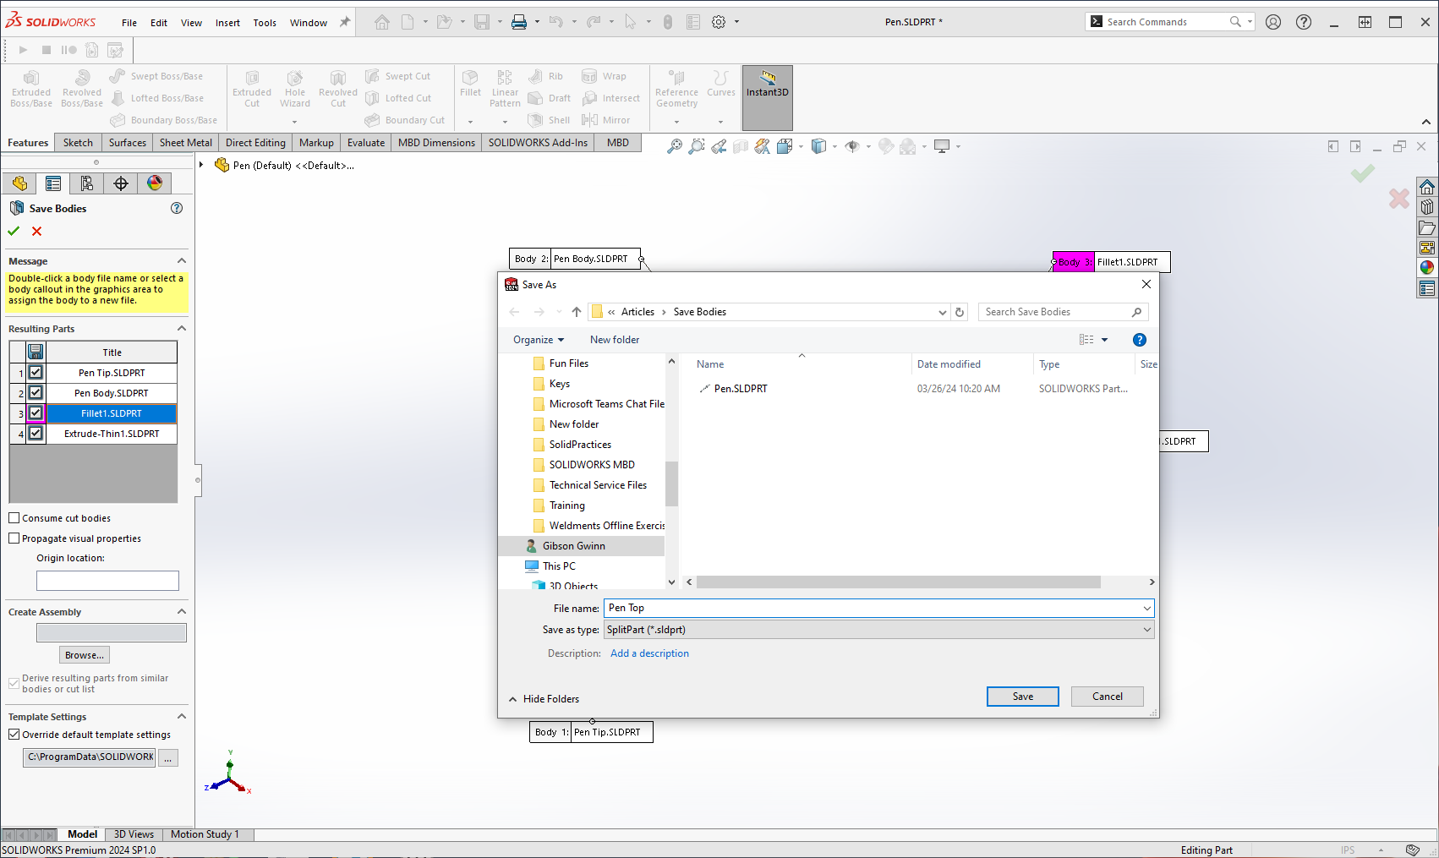Open Appearances task pane icon
1439x858 pixels.
tap(1427, 268)
